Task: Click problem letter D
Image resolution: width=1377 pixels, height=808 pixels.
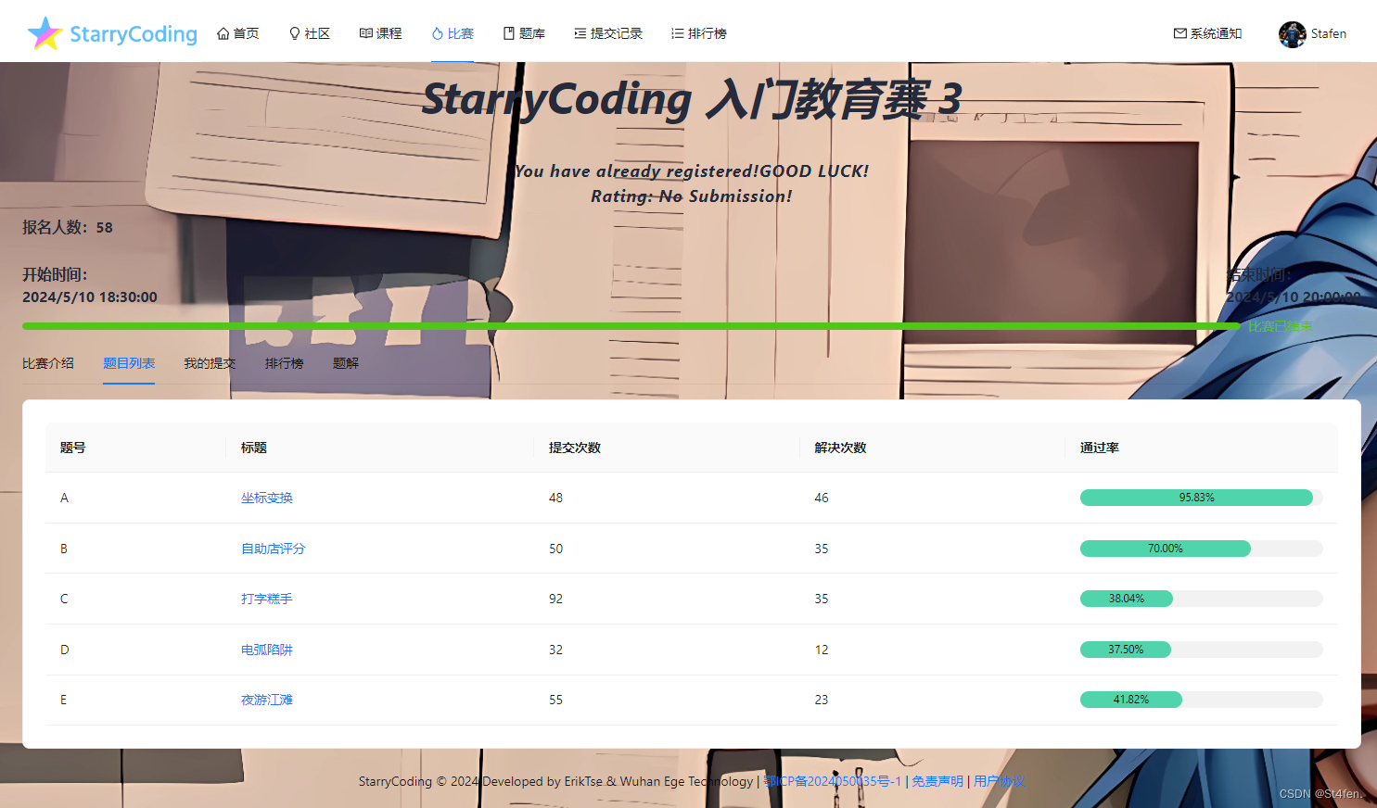Action: [x=65, y=650]
